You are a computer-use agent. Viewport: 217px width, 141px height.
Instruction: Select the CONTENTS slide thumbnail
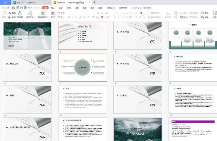tap(83, 36)
